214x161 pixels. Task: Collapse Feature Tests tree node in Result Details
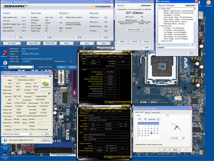pyautogui.click(x=160, y=9)
